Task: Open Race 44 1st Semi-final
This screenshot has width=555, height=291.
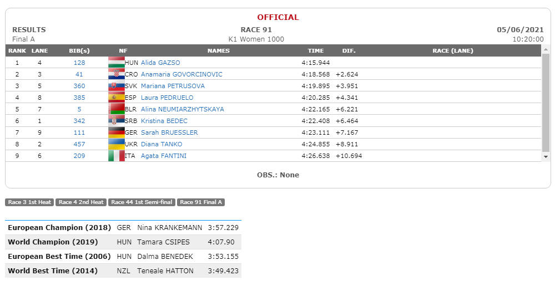Action: pos(142,202)
